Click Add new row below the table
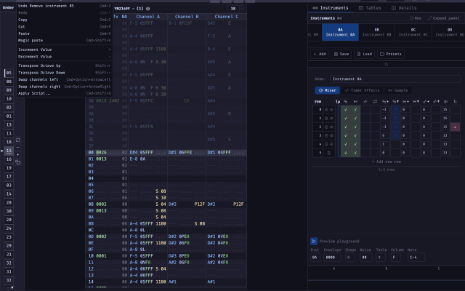Screen dimensions: 465x291 pos(386,162)
